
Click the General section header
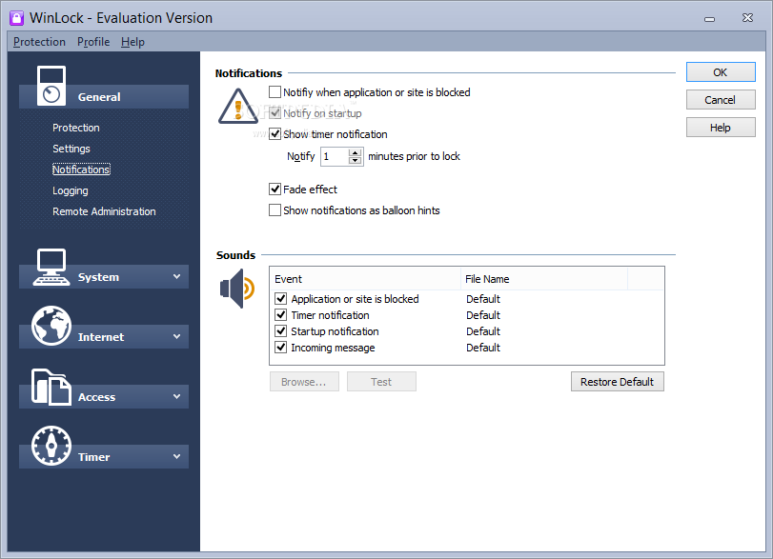[x=104, y=96]
